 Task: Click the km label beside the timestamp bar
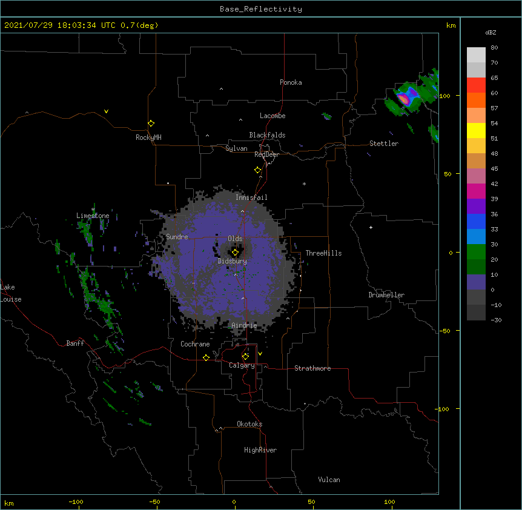click(451, 25)
